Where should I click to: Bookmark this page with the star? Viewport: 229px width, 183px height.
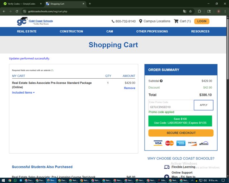tap(190, 11)
